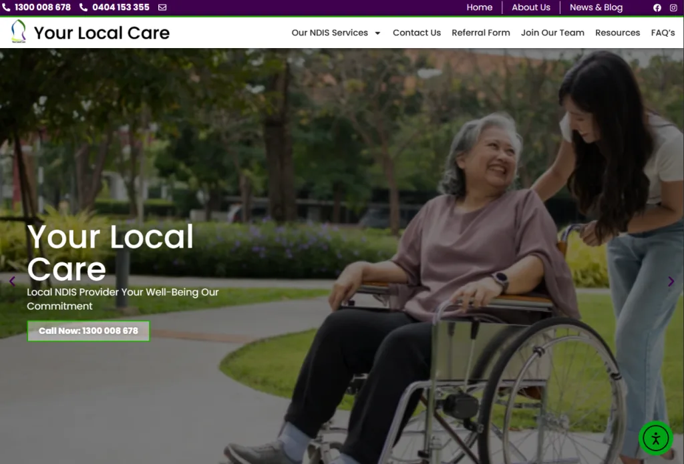Viewport: 684px width, 464px height.
Task: Click the phone icon beside 0404 153 355
Action: [x=83, y=7]
